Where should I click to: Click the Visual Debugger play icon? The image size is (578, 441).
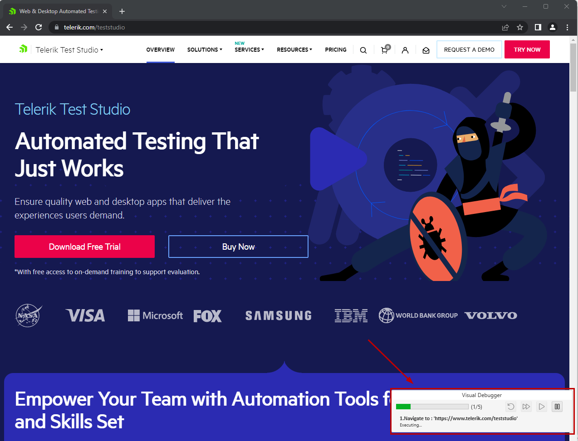542,407
